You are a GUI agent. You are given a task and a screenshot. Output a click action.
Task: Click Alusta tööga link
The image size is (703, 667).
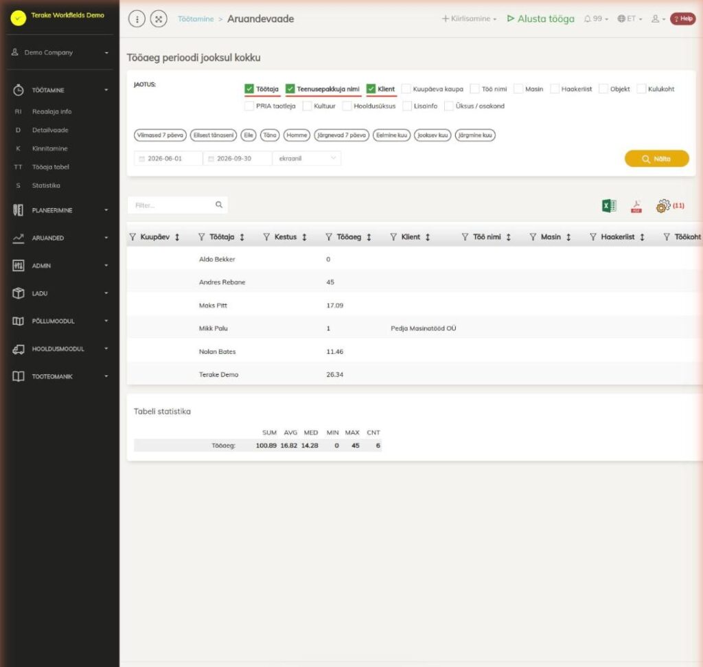pyautogui.click(x=541, y=19)
